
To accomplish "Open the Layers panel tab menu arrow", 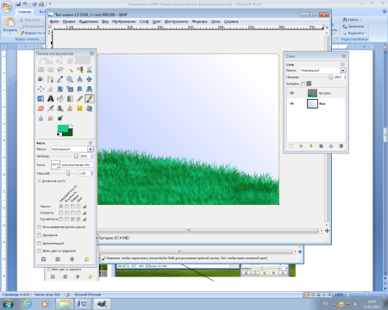I will coord(342,65).
